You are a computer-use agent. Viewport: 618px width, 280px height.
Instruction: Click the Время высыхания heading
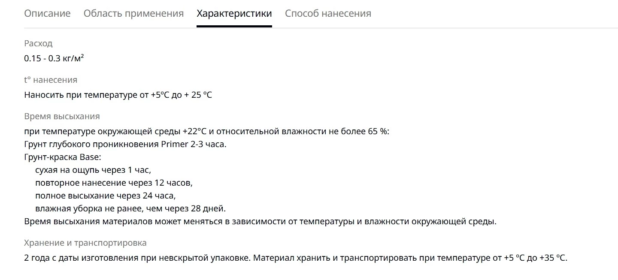[x=62, y=116]
